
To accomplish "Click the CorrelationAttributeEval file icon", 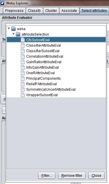I will point(23,56).
